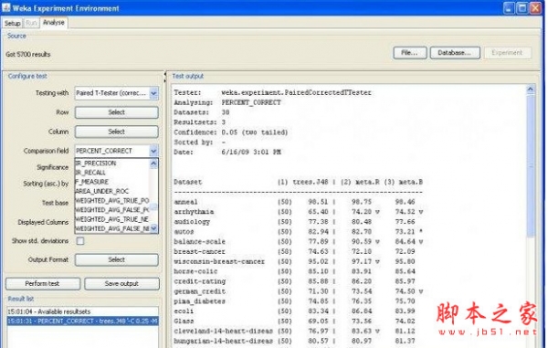548x348 pixels.
Task: Click the balance-scale dataset row
Action: click(x=298, y=242)
